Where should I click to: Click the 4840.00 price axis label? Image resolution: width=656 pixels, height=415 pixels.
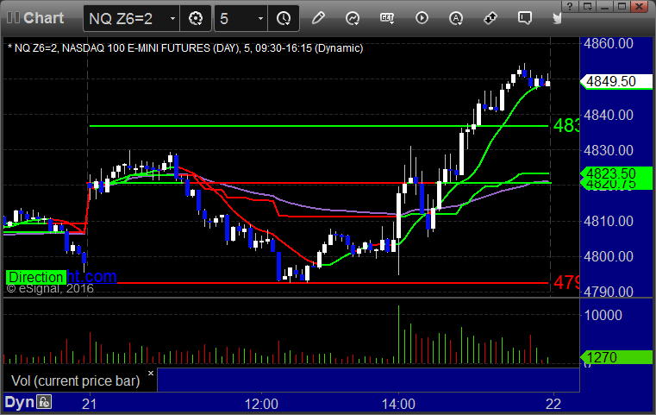[609, 115]
